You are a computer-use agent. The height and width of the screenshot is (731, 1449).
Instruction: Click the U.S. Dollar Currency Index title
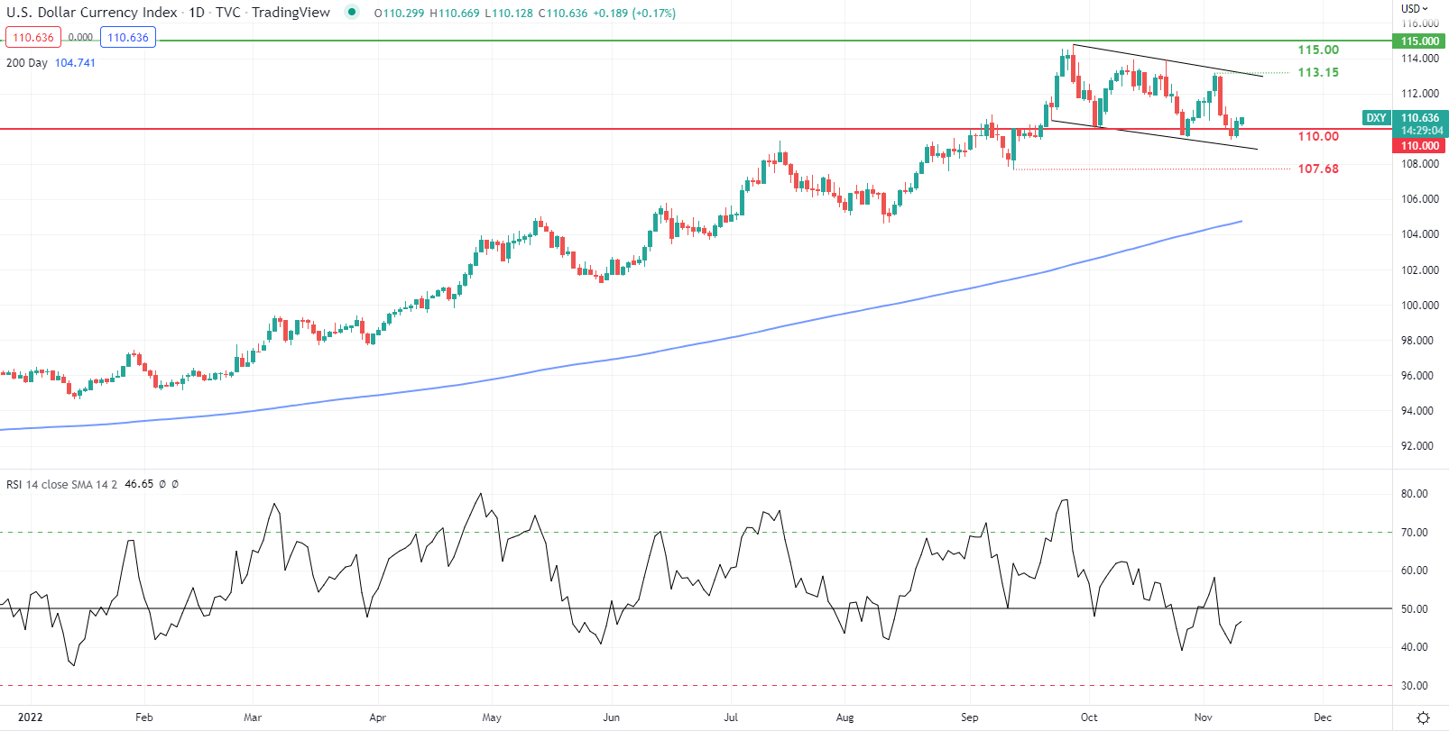tap(92, 13)
